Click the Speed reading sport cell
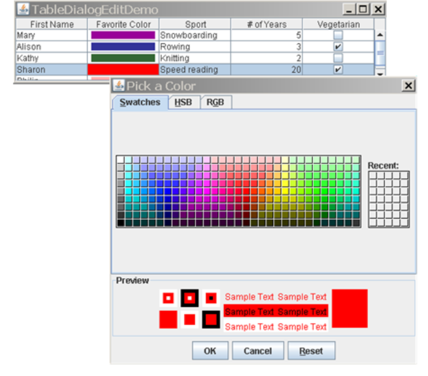The width and height of the screenshot is (428, 376). pos(195,70)
